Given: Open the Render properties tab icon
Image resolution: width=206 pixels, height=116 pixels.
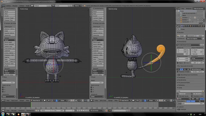Looking at the screenshot, I should (182, 26).
